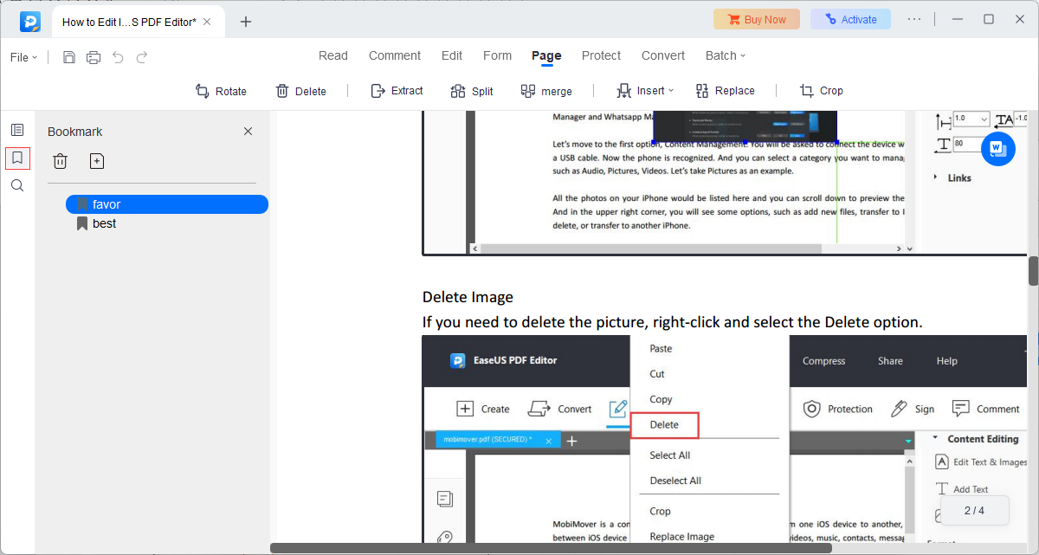The width and height of the screenshot is (1039, 555).
Task: Switch to the Comment tab
Action: [395, 55]
